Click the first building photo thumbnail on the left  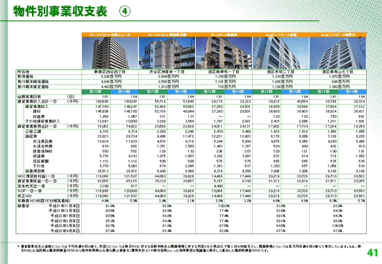(x=110, y=53)
